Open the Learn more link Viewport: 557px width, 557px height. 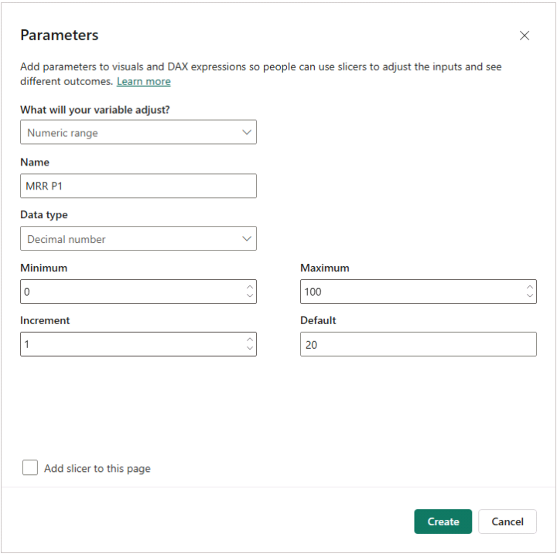(143, 81)
